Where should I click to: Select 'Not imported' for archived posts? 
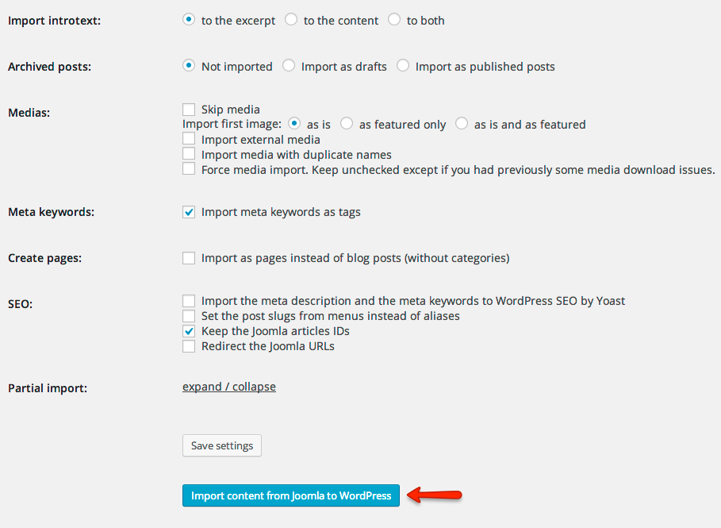pyautogui.click(x=189, y=66)
